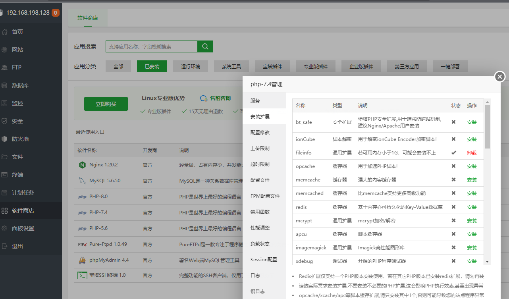Screen dimensions: 509x299
Task: Click the extension list vertical scrollbar
Action: point(488,127)
